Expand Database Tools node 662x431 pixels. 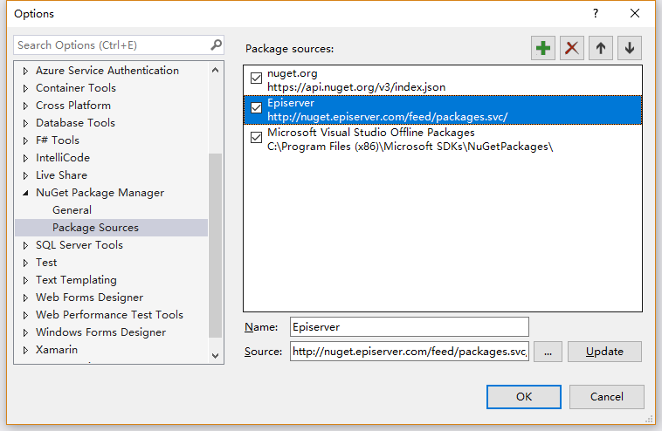point(25,123)
